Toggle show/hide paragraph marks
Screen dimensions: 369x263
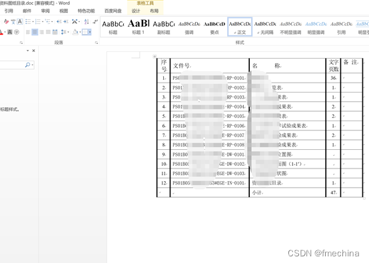(x=95, y=22)
